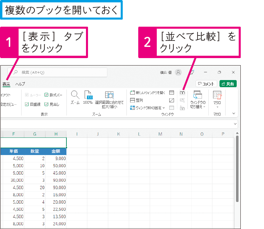Image resolution: width=264 pixels, height=229 pixels.
Task: Click the vertical scrollbar thumb
Action: 237,169
